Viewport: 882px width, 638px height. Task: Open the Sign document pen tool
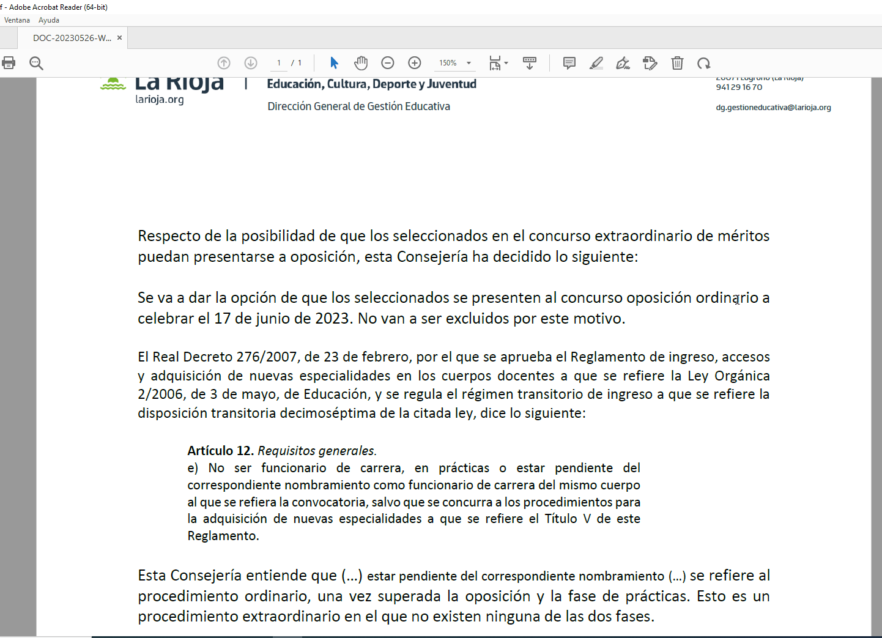tap(623, 63)
